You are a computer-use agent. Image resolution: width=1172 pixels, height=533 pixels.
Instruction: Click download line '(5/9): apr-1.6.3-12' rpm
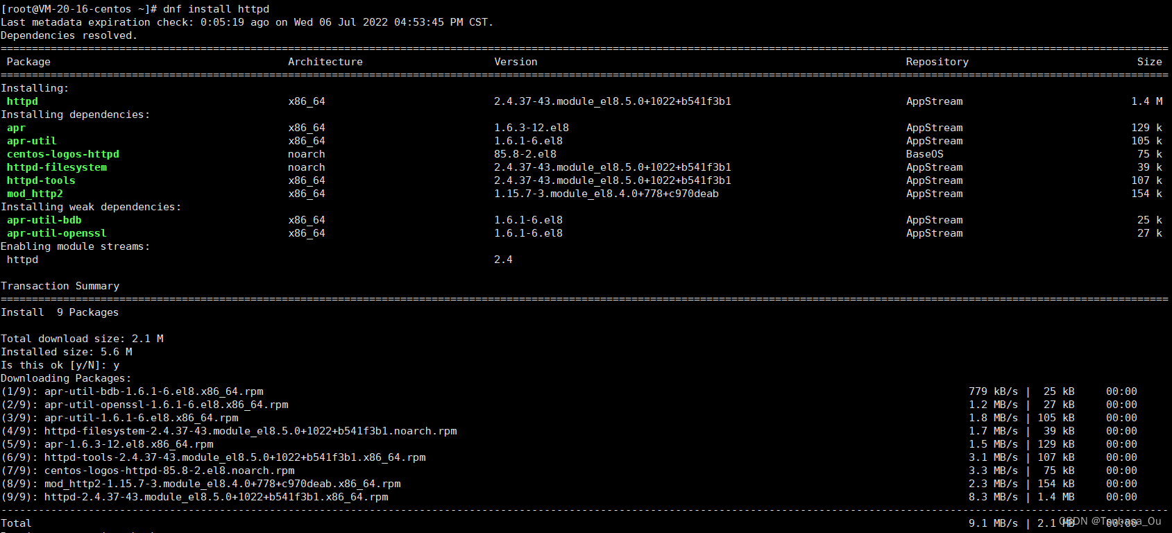tap(107, 444)
